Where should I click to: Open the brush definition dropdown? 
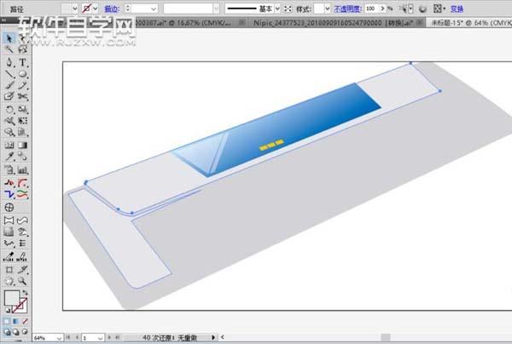click(216, 9)
